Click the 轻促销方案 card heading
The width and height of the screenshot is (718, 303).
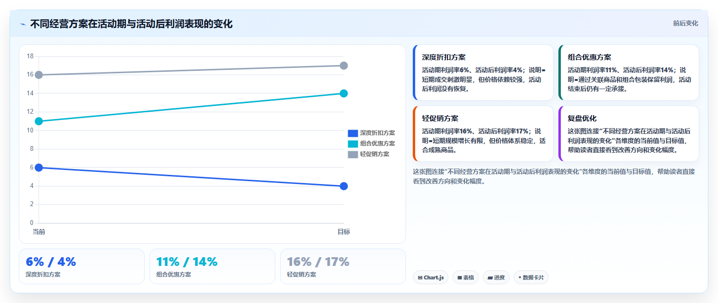pyautogui.click(x=440, y=119)
